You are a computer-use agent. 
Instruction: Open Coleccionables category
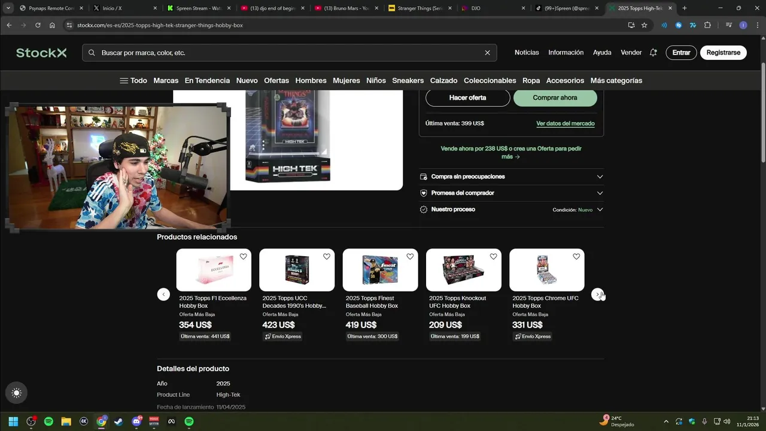click(x=490, y=80)
